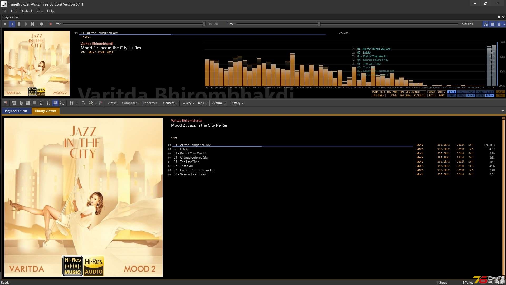Click the Play button in the player toolbar
The height and width of the screenshot is (285, 506).
[12, 24]
